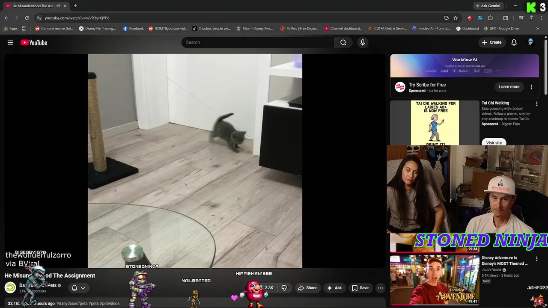
Task: Open Channel dashboard bookmark
Action: pos(343,29)
